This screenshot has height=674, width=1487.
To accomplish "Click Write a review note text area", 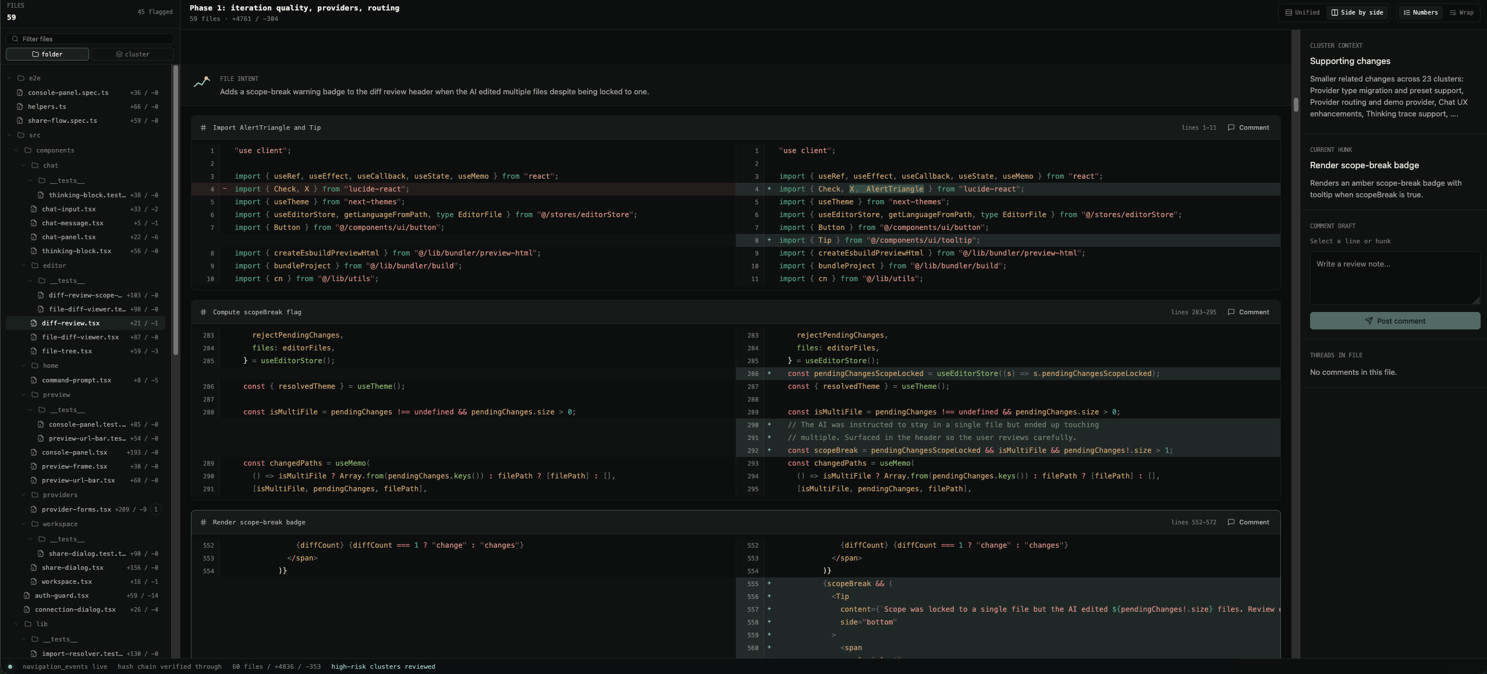I will click(x=1394, y=278).
